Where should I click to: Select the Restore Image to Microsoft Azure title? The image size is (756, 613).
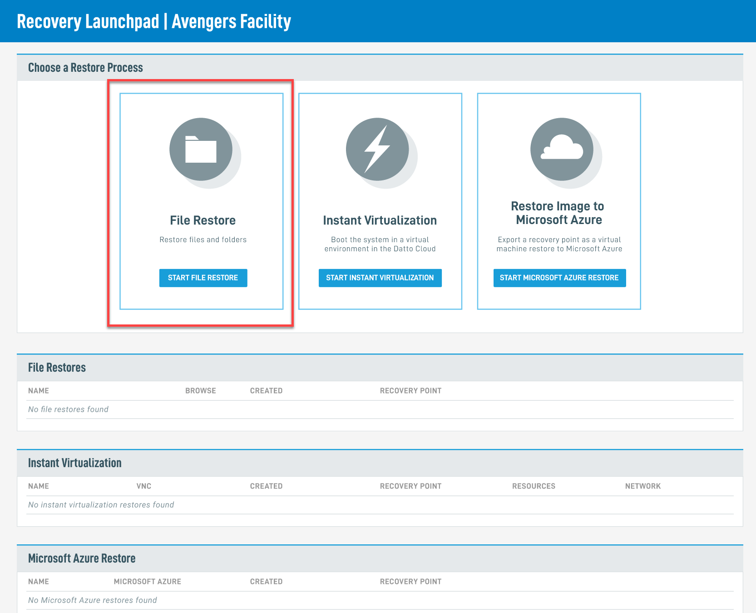(x=558, y=213)
